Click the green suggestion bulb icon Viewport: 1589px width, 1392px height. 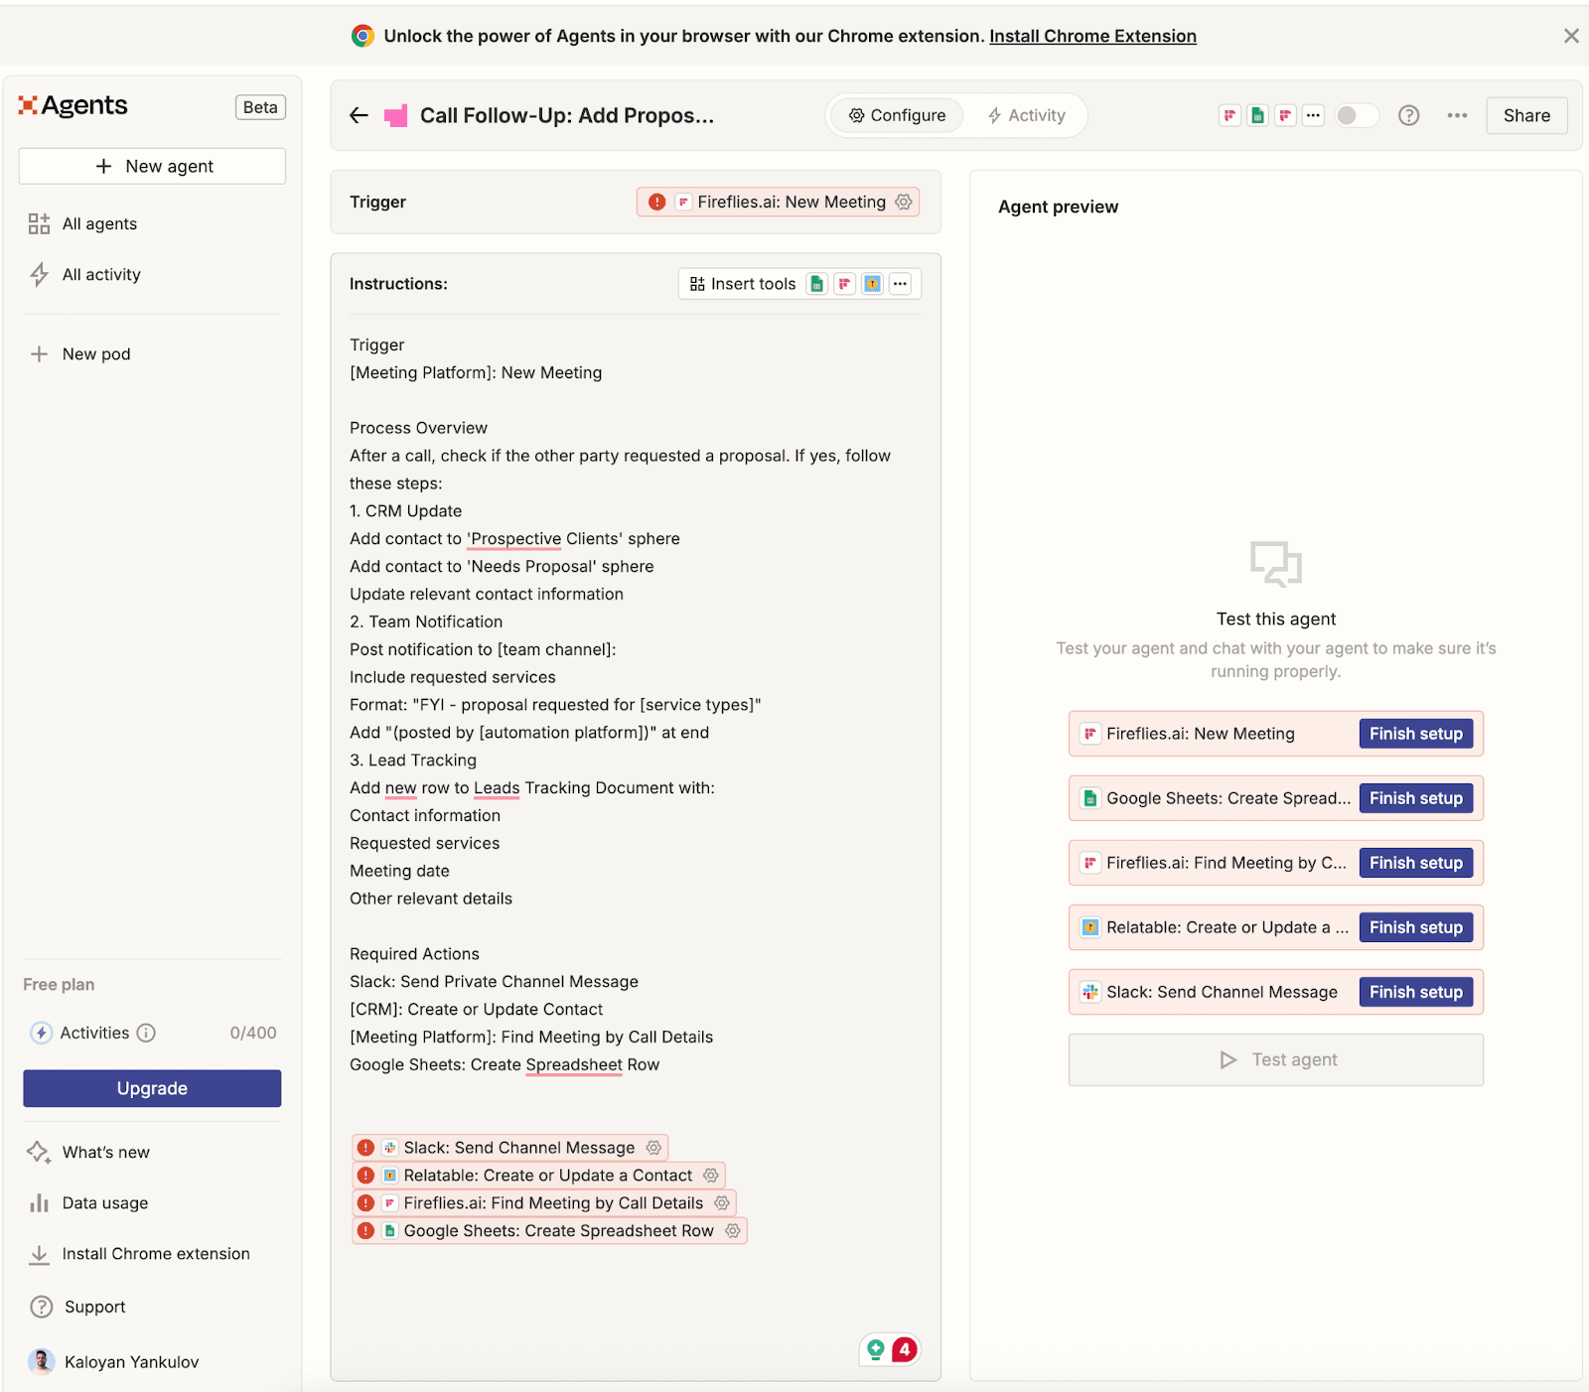click(x=876, y=1349)
